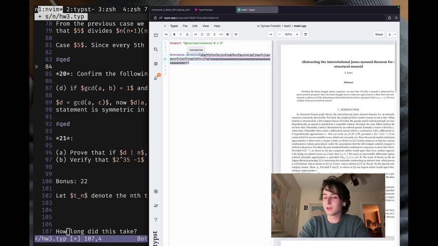Image resolution: width=438 pixels, height=246 pixels.
Task: Open the Typst menu
Action: 174,26
